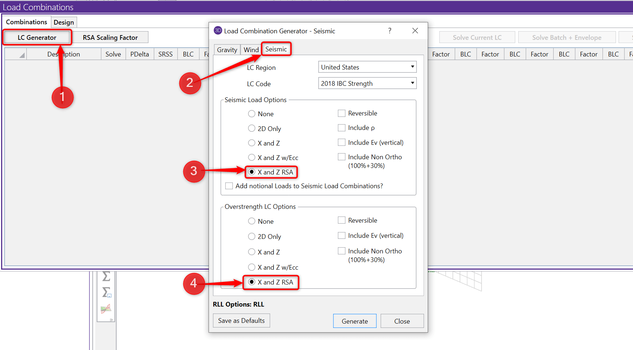This screenshot has width=633, height=350.
Task: Click the question mark help icon in the dialog
Action: [390, 31]
